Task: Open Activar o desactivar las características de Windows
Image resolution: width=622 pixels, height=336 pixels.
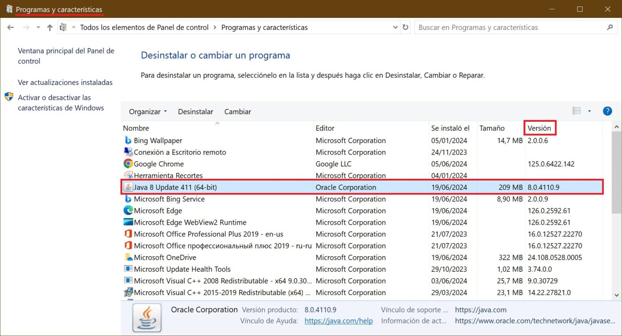Action: click(x=61, y=103)
